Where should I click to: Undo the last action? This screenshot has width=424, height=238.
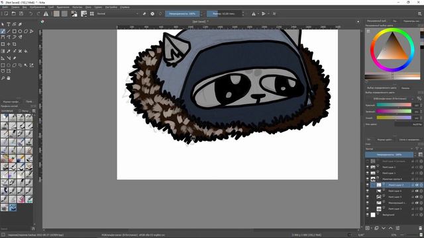coord(31,13)
